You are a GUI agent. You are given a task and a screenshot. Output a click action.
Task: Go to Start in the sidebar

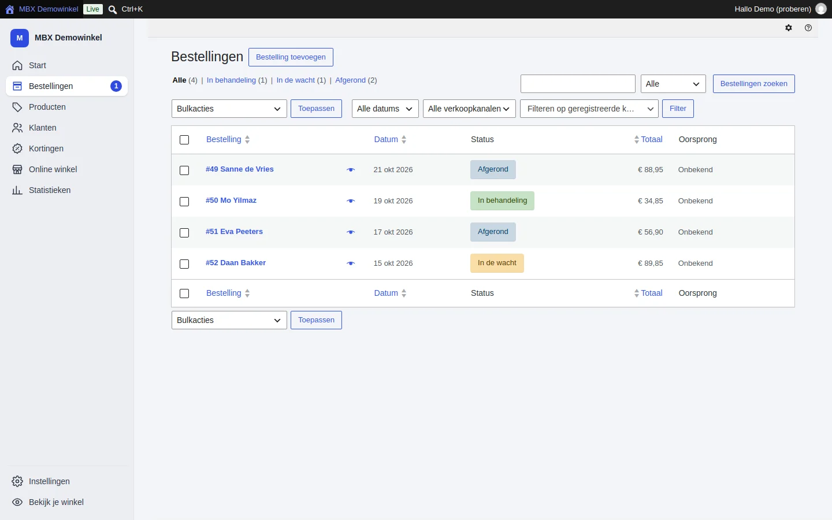point(67,65)
